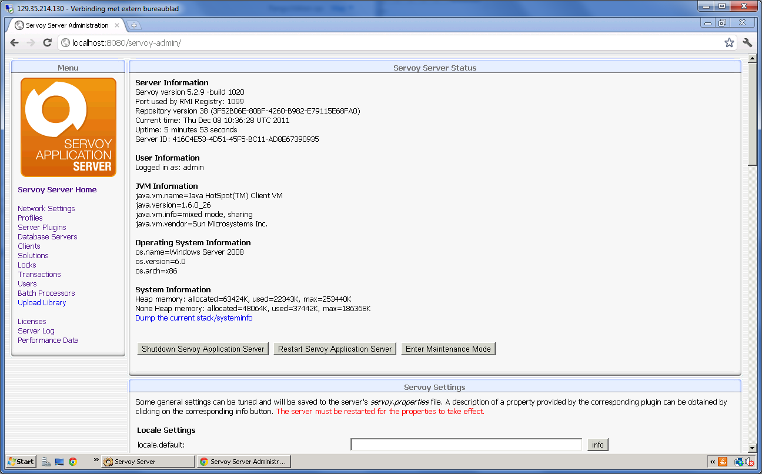Click the browser forward arrow
This screenshot has height=474, width=762.
point(31,42)
